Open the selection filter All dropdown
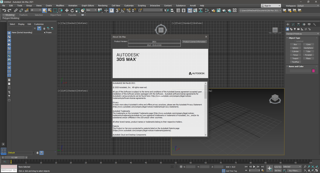The width and height of the screenshot is (320, 173). (x=36, y=10)
